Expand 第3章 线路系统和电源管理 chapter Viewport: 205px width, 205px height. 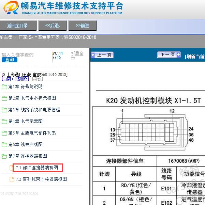34,110
